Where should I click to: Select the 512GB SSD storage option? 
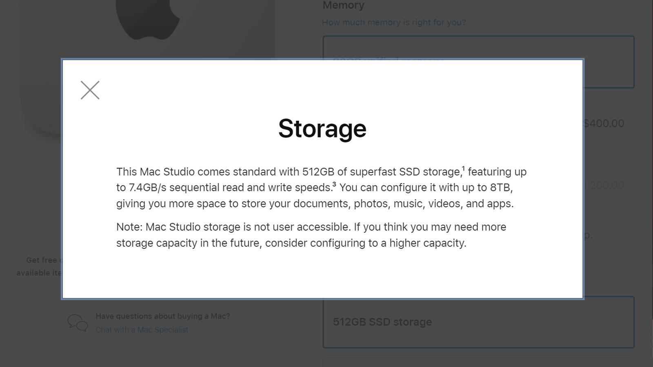coord(478,322)
